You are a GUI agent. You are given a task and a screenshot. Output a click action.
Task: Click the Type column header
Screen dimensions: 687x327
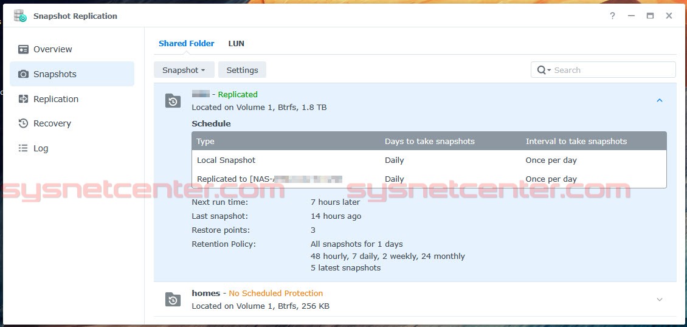coord(205,142)
